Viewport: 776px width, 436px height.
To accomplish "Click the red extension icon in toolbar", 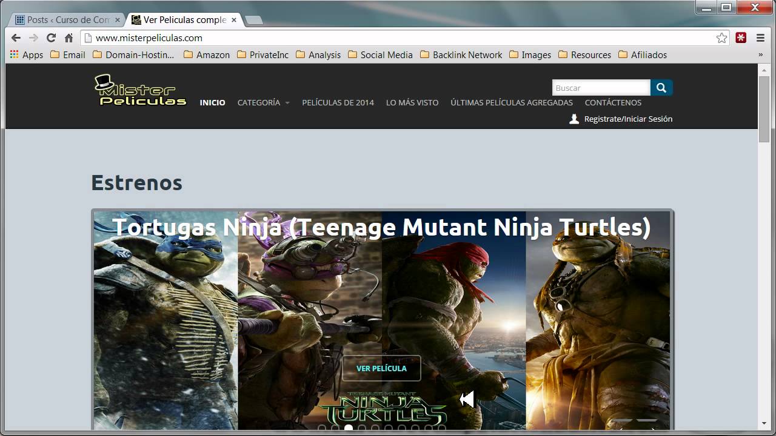I will click(x=741, y=38).
